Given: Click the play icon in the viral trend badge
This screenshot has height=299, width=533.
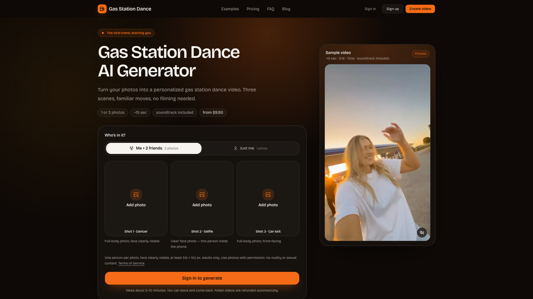Looking at the screenshot, I should pos(103,33).
